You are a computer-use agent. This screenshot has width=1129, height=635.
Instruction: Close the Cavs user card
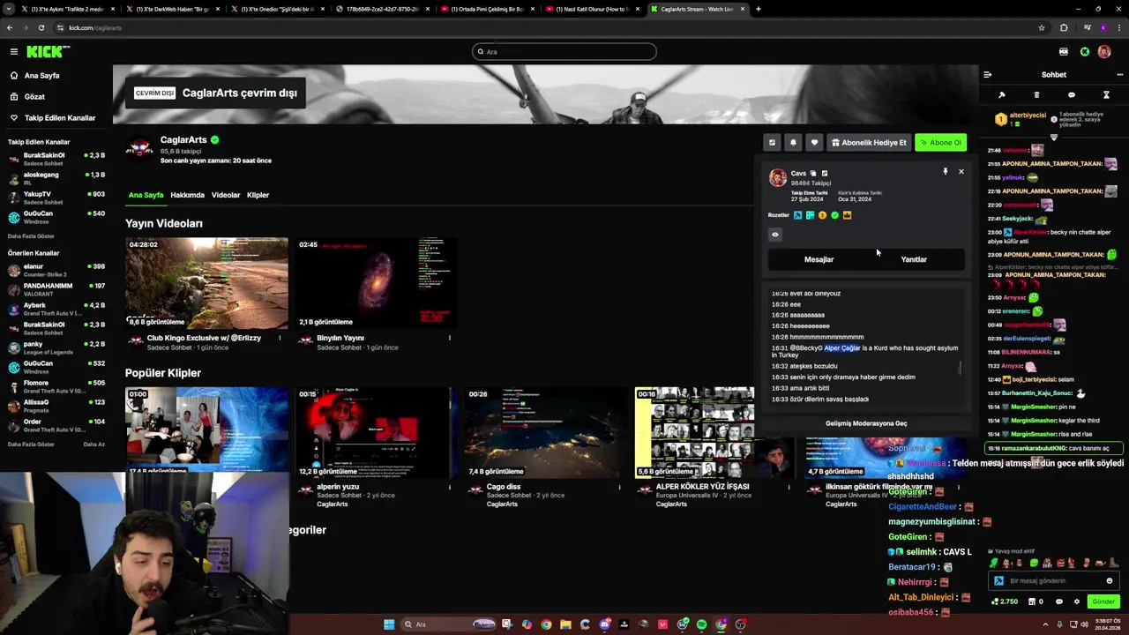[x=961, y=172]
